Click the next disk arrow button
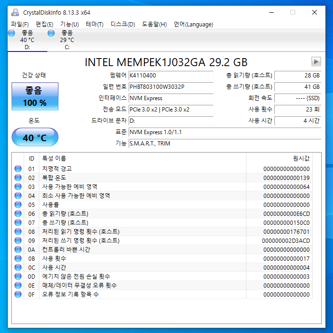This screenshot has width=333, height=333. point(316,62)
